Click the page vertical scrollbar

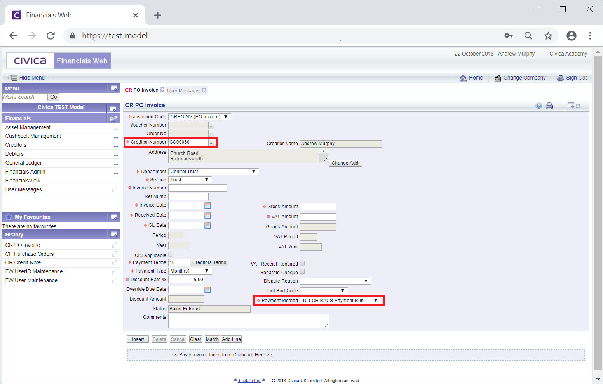pyautogui.click(x=598, y=213)
